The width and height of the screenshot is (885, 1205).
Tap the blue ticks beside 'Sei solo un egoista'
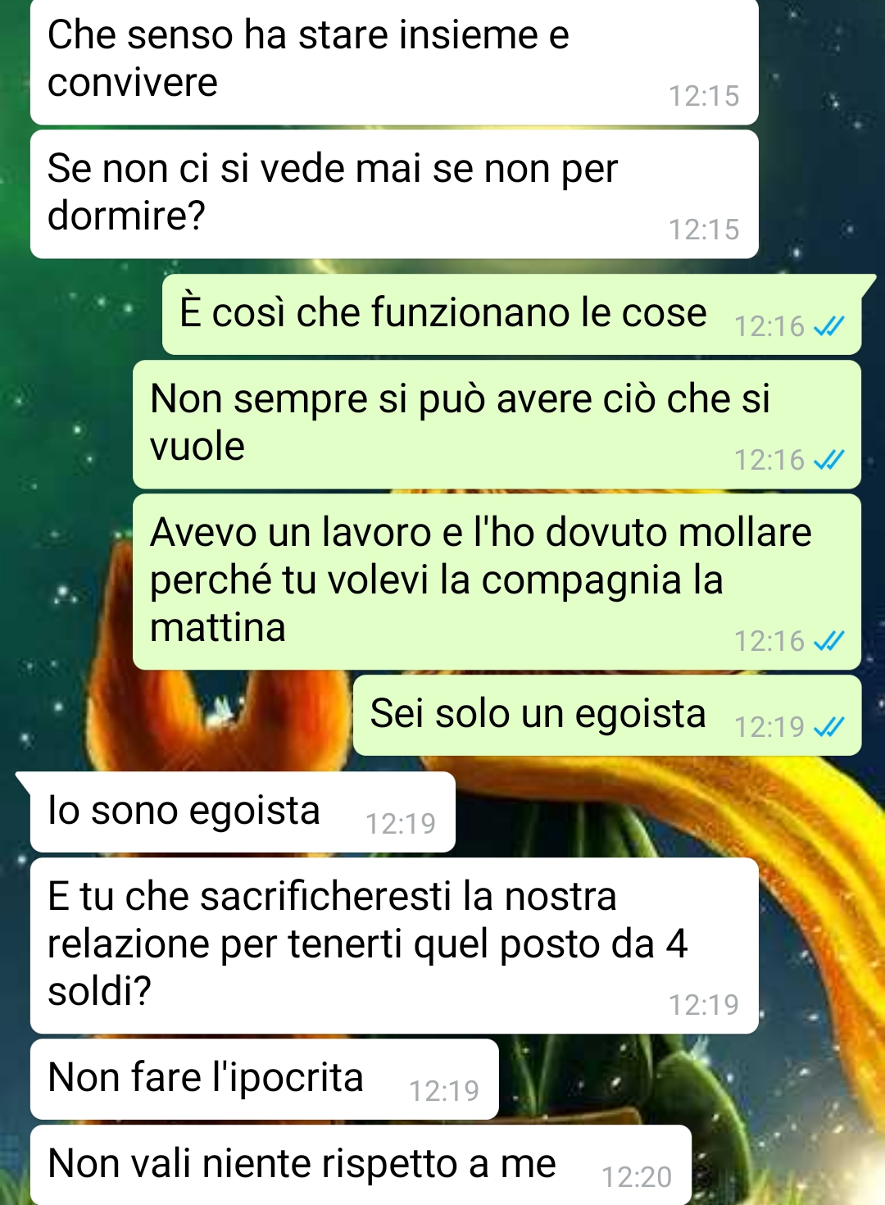[x=828, y=728]
